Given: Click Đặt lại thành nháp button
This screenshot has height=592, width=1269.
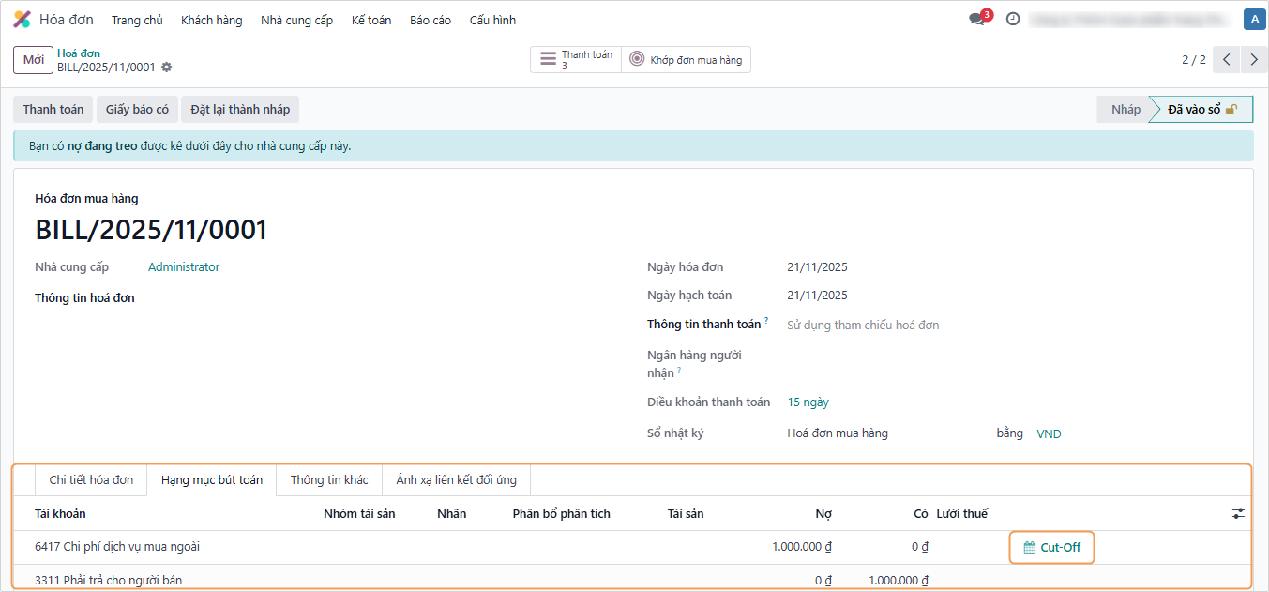Looking at the screenshot, I should tap(240, 109).
